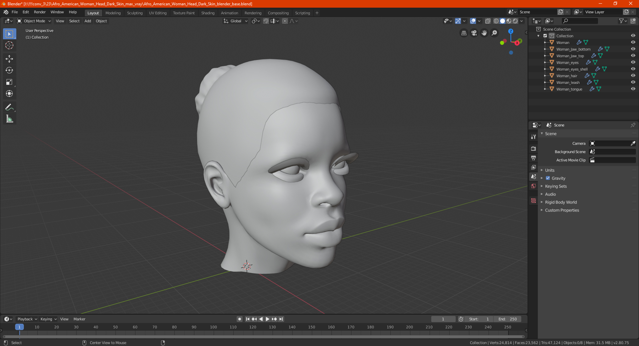Switch to UV Editing workspace tab
The image size is (639, 346).
158,13
